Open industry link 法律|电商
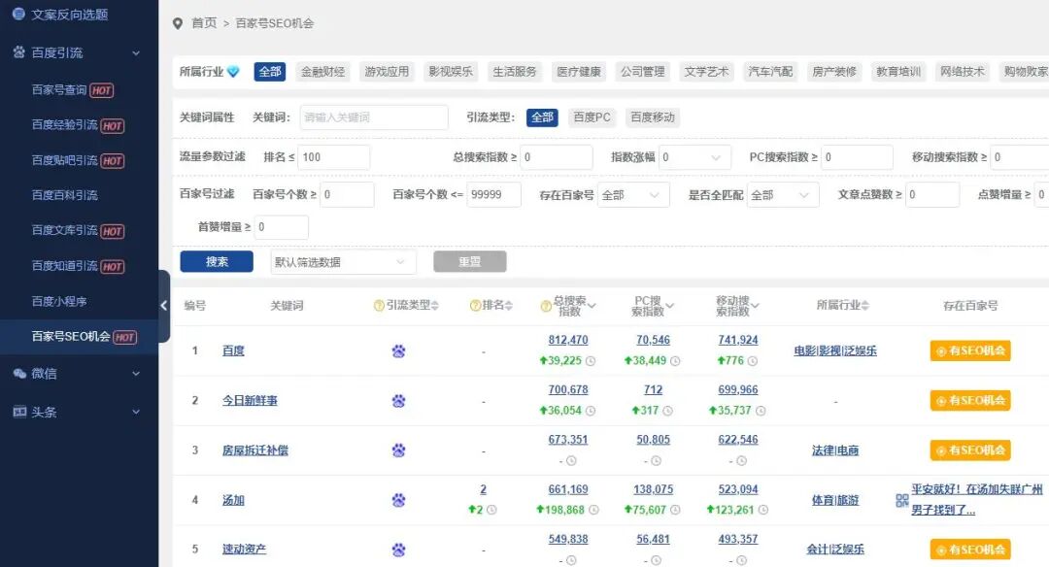 pos(835,450)
